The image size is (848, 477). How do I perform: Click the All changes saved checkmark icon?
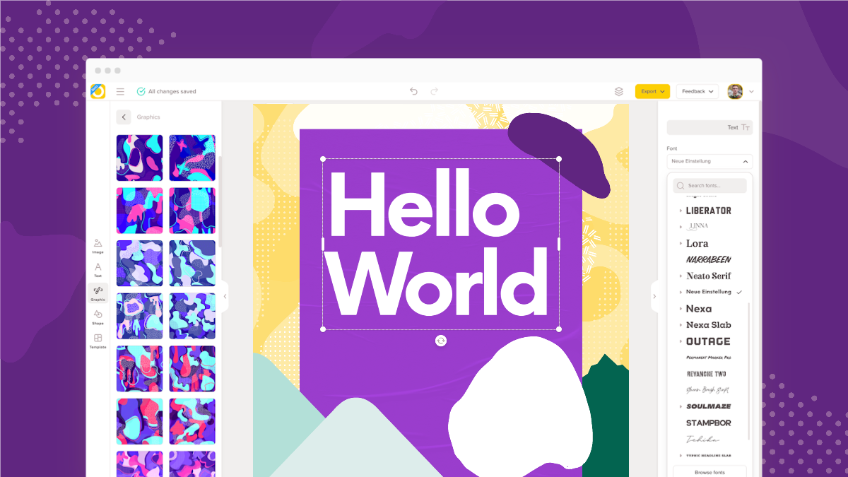point(141,91)
